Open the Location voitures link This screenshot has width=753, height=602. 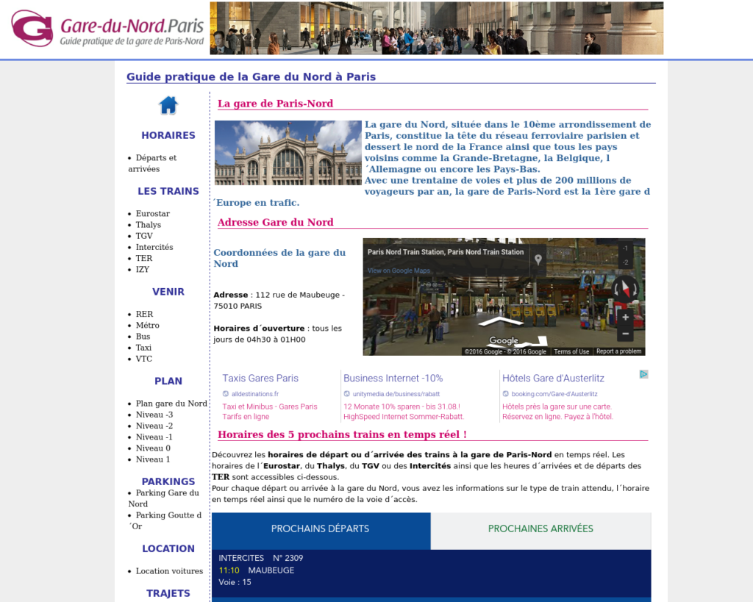click(170, 571)
